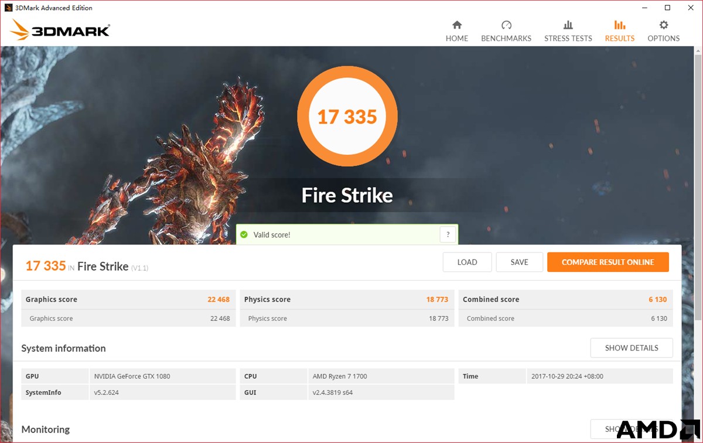Click the Fire Strike title banner
This screenshot has width=703, height=443.
pos(347,195)
